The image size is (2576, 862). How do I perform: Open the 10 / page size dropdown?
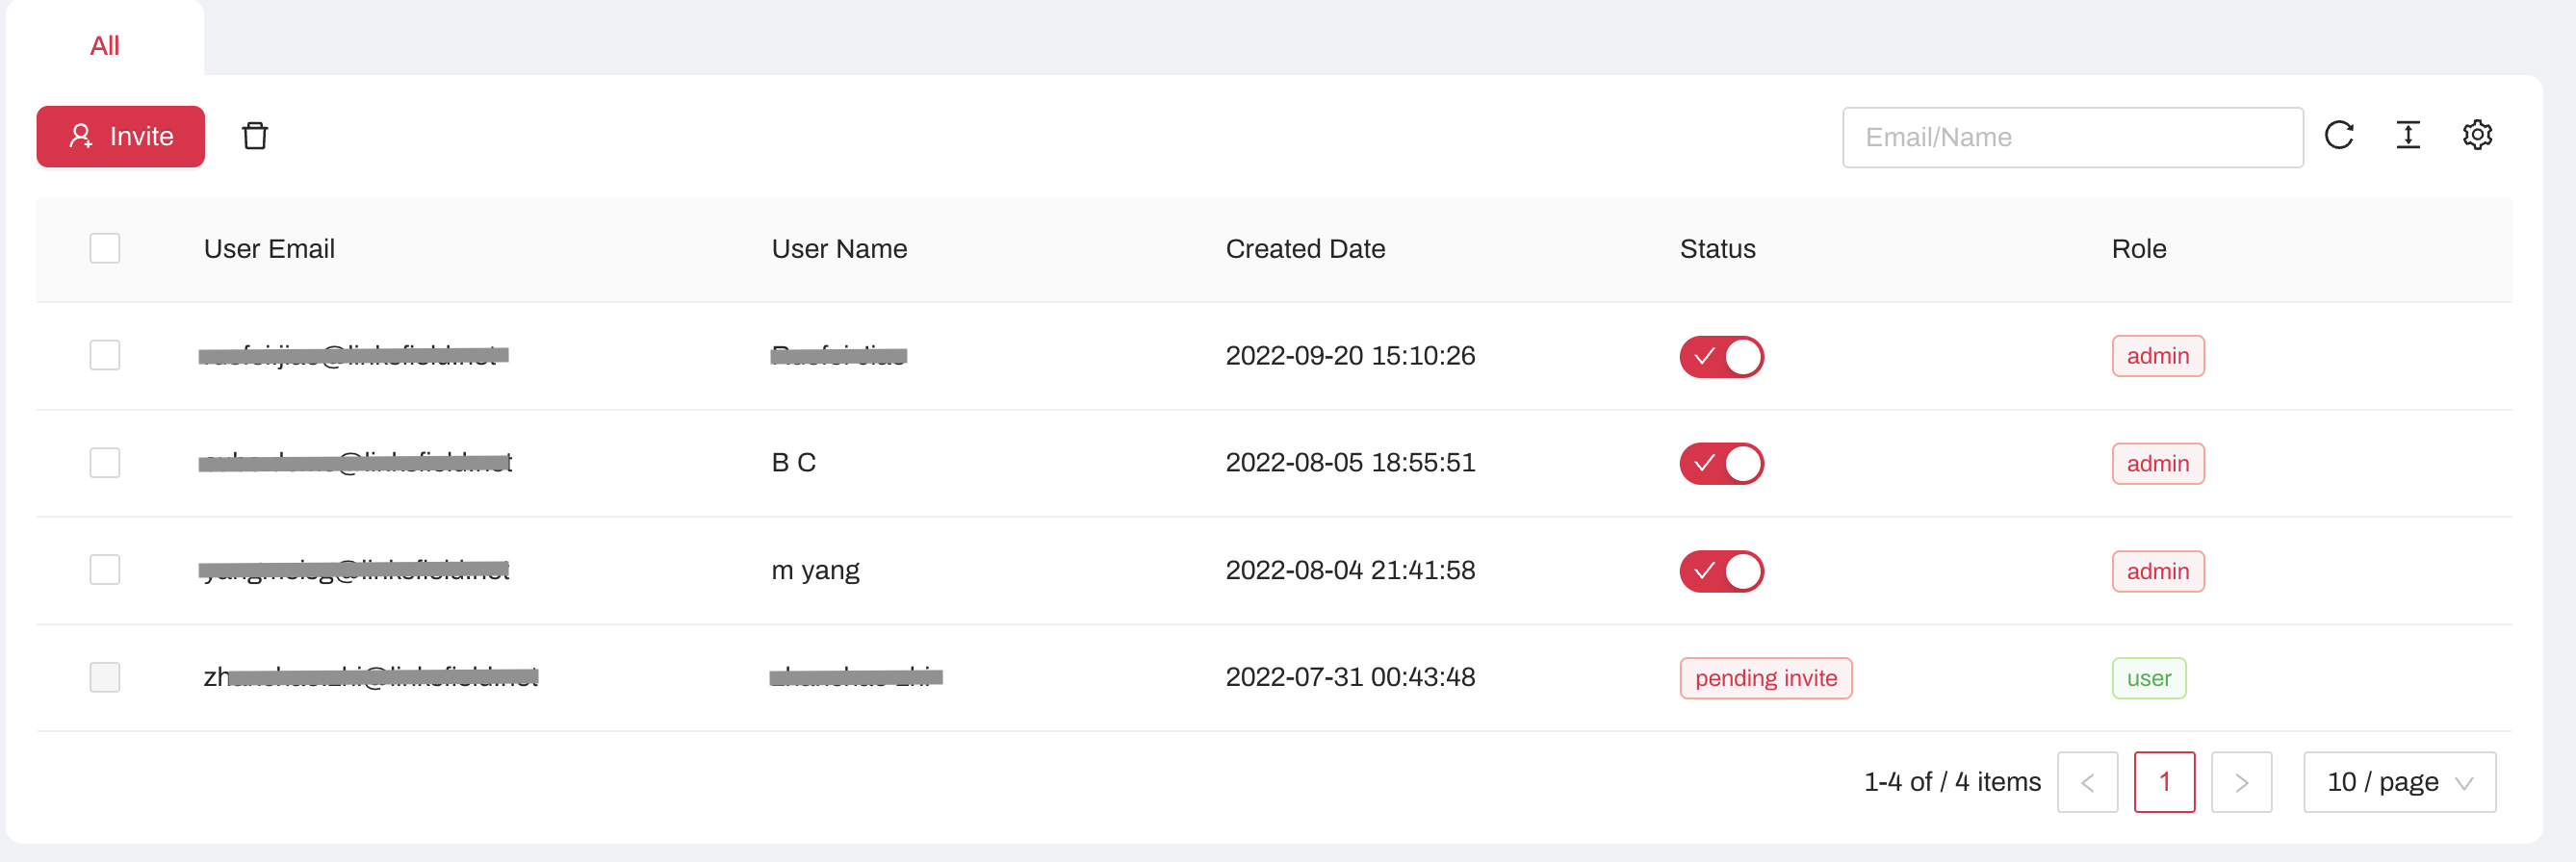coord(2400,782)
